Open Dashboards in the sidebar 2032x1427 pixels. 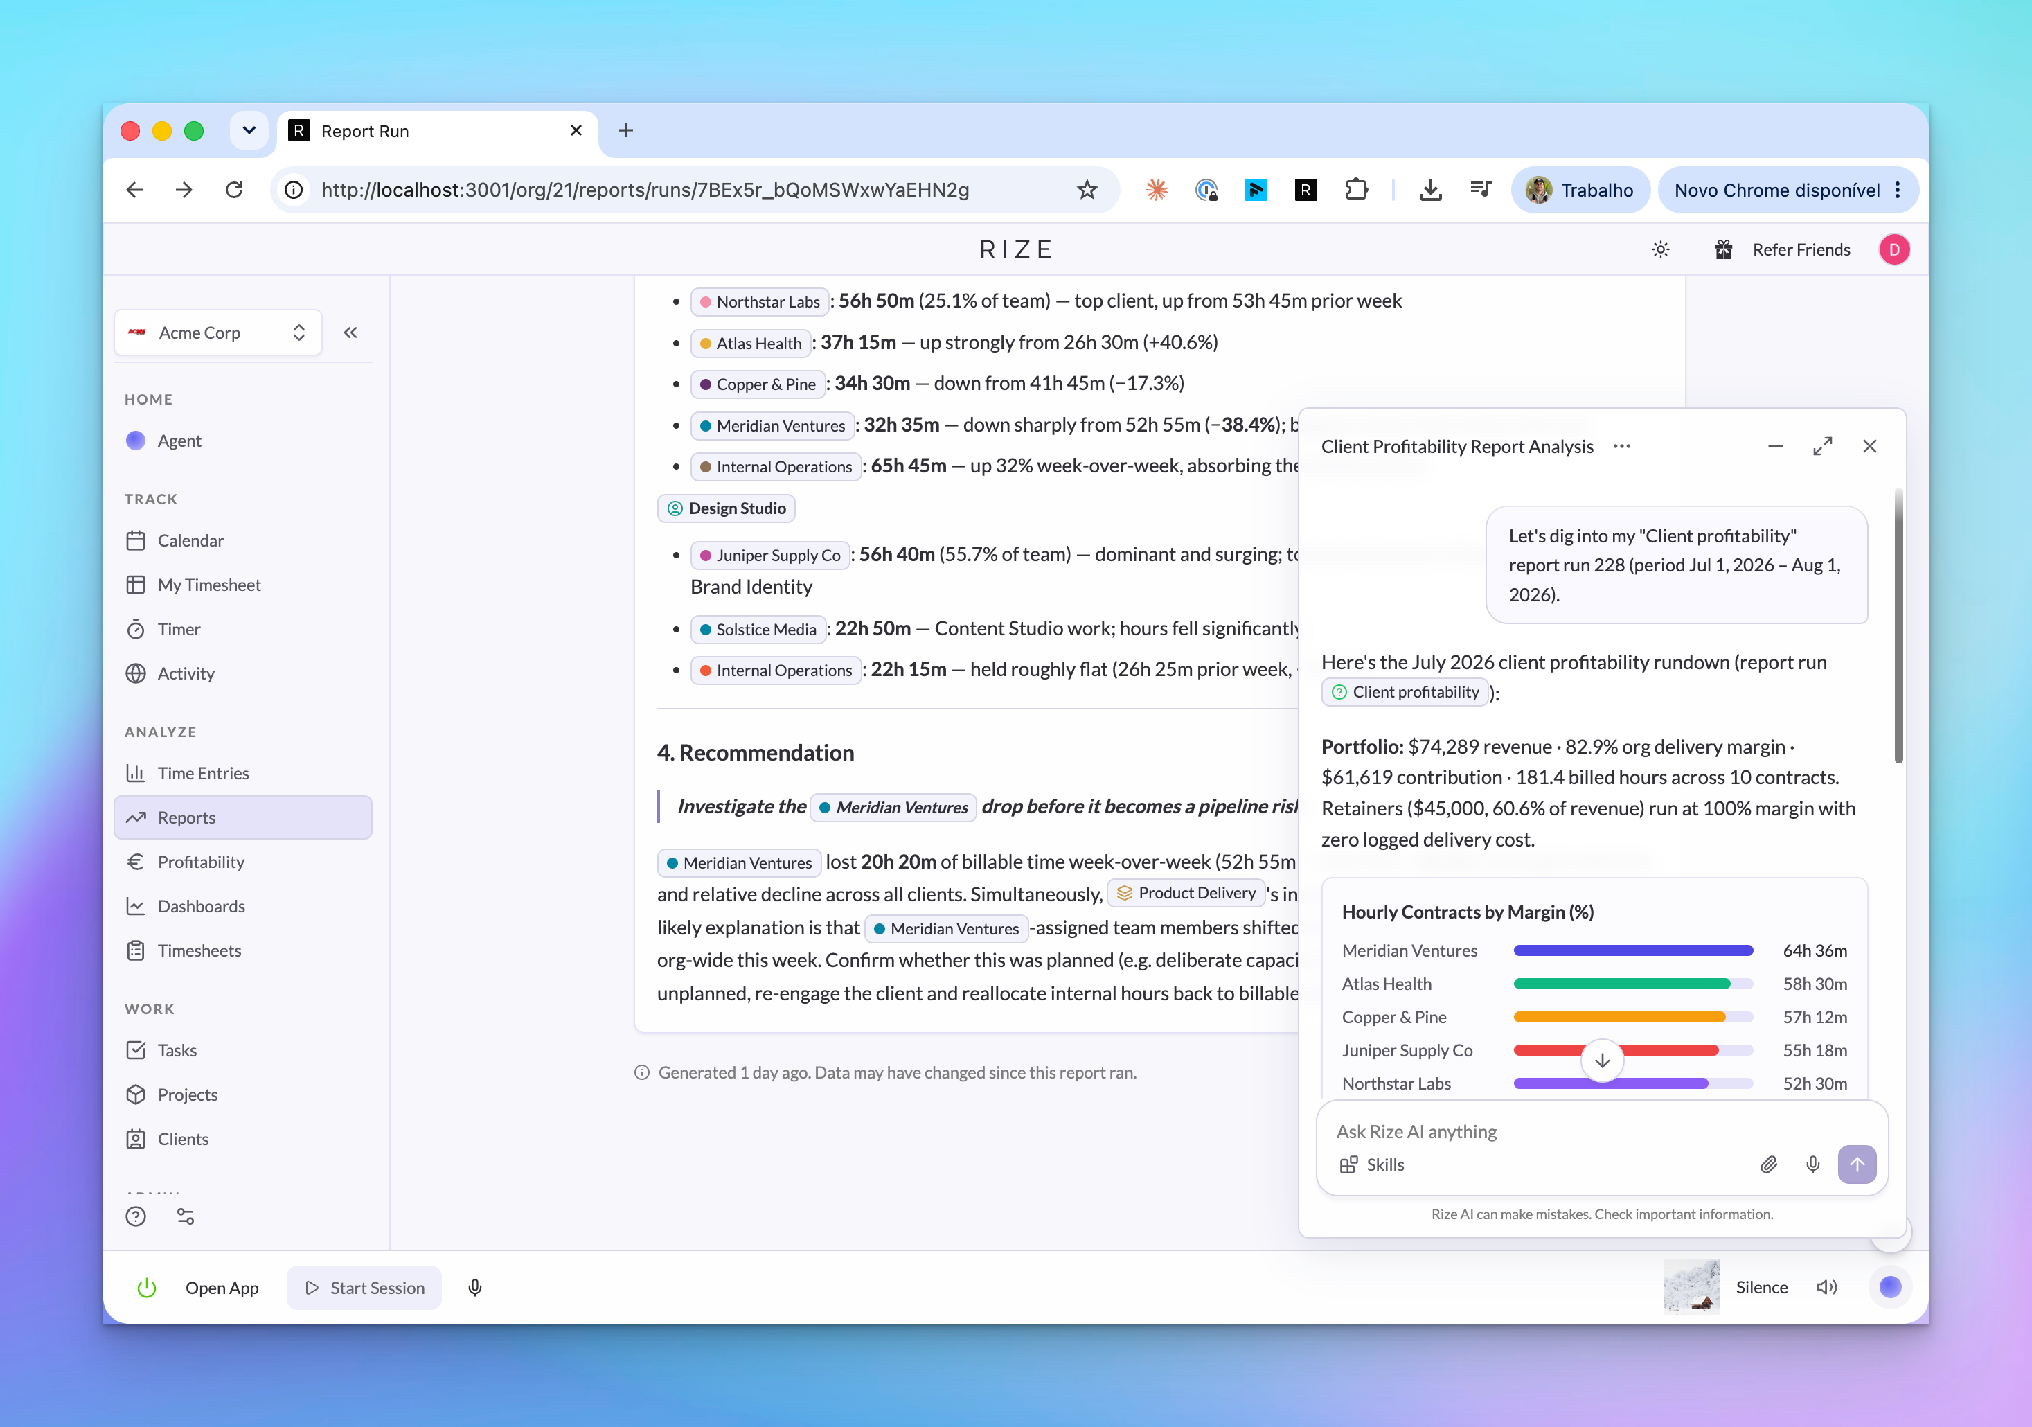pos(242,907)
